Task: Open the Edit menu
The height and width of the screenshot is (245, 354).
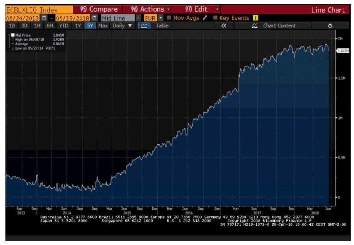Action: click(x=197, y=10)
